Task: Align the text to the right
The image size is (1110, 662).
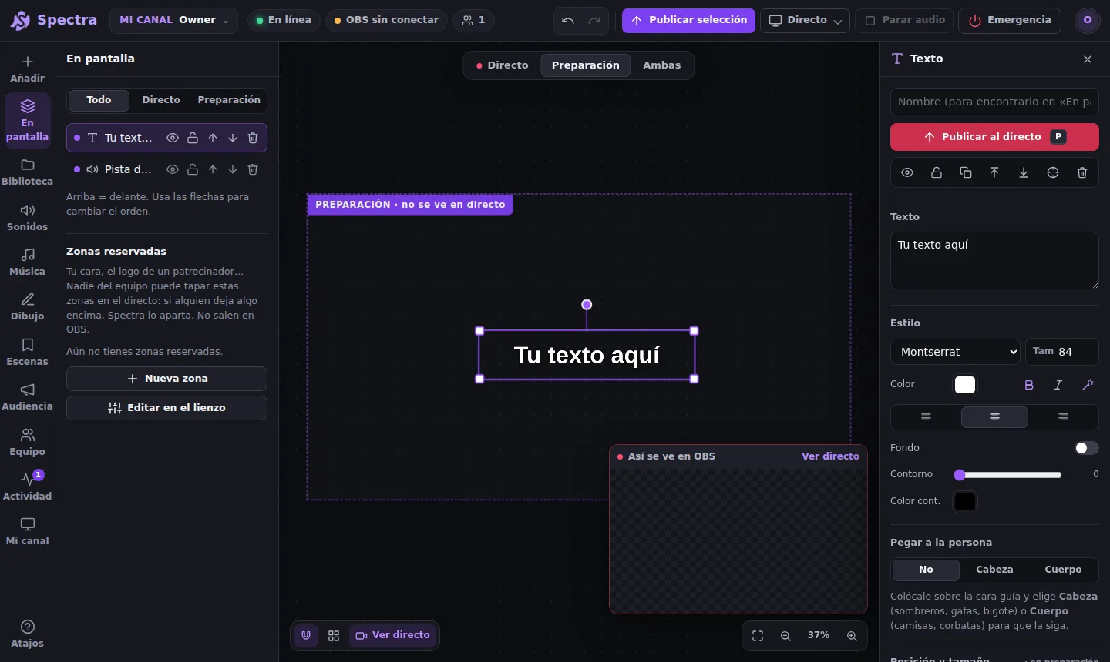Action: click(1063, 417)
